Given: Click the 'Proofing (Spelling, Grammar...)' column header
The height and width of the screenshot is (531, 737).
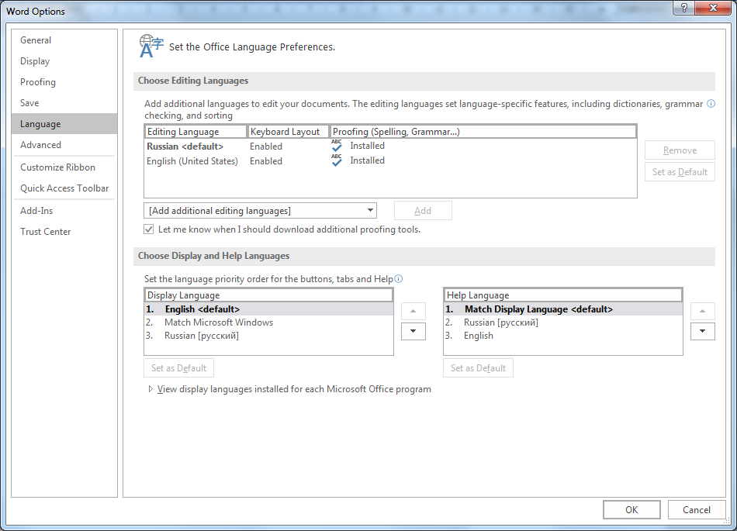Looking at the screenshot, I should 483,132.
